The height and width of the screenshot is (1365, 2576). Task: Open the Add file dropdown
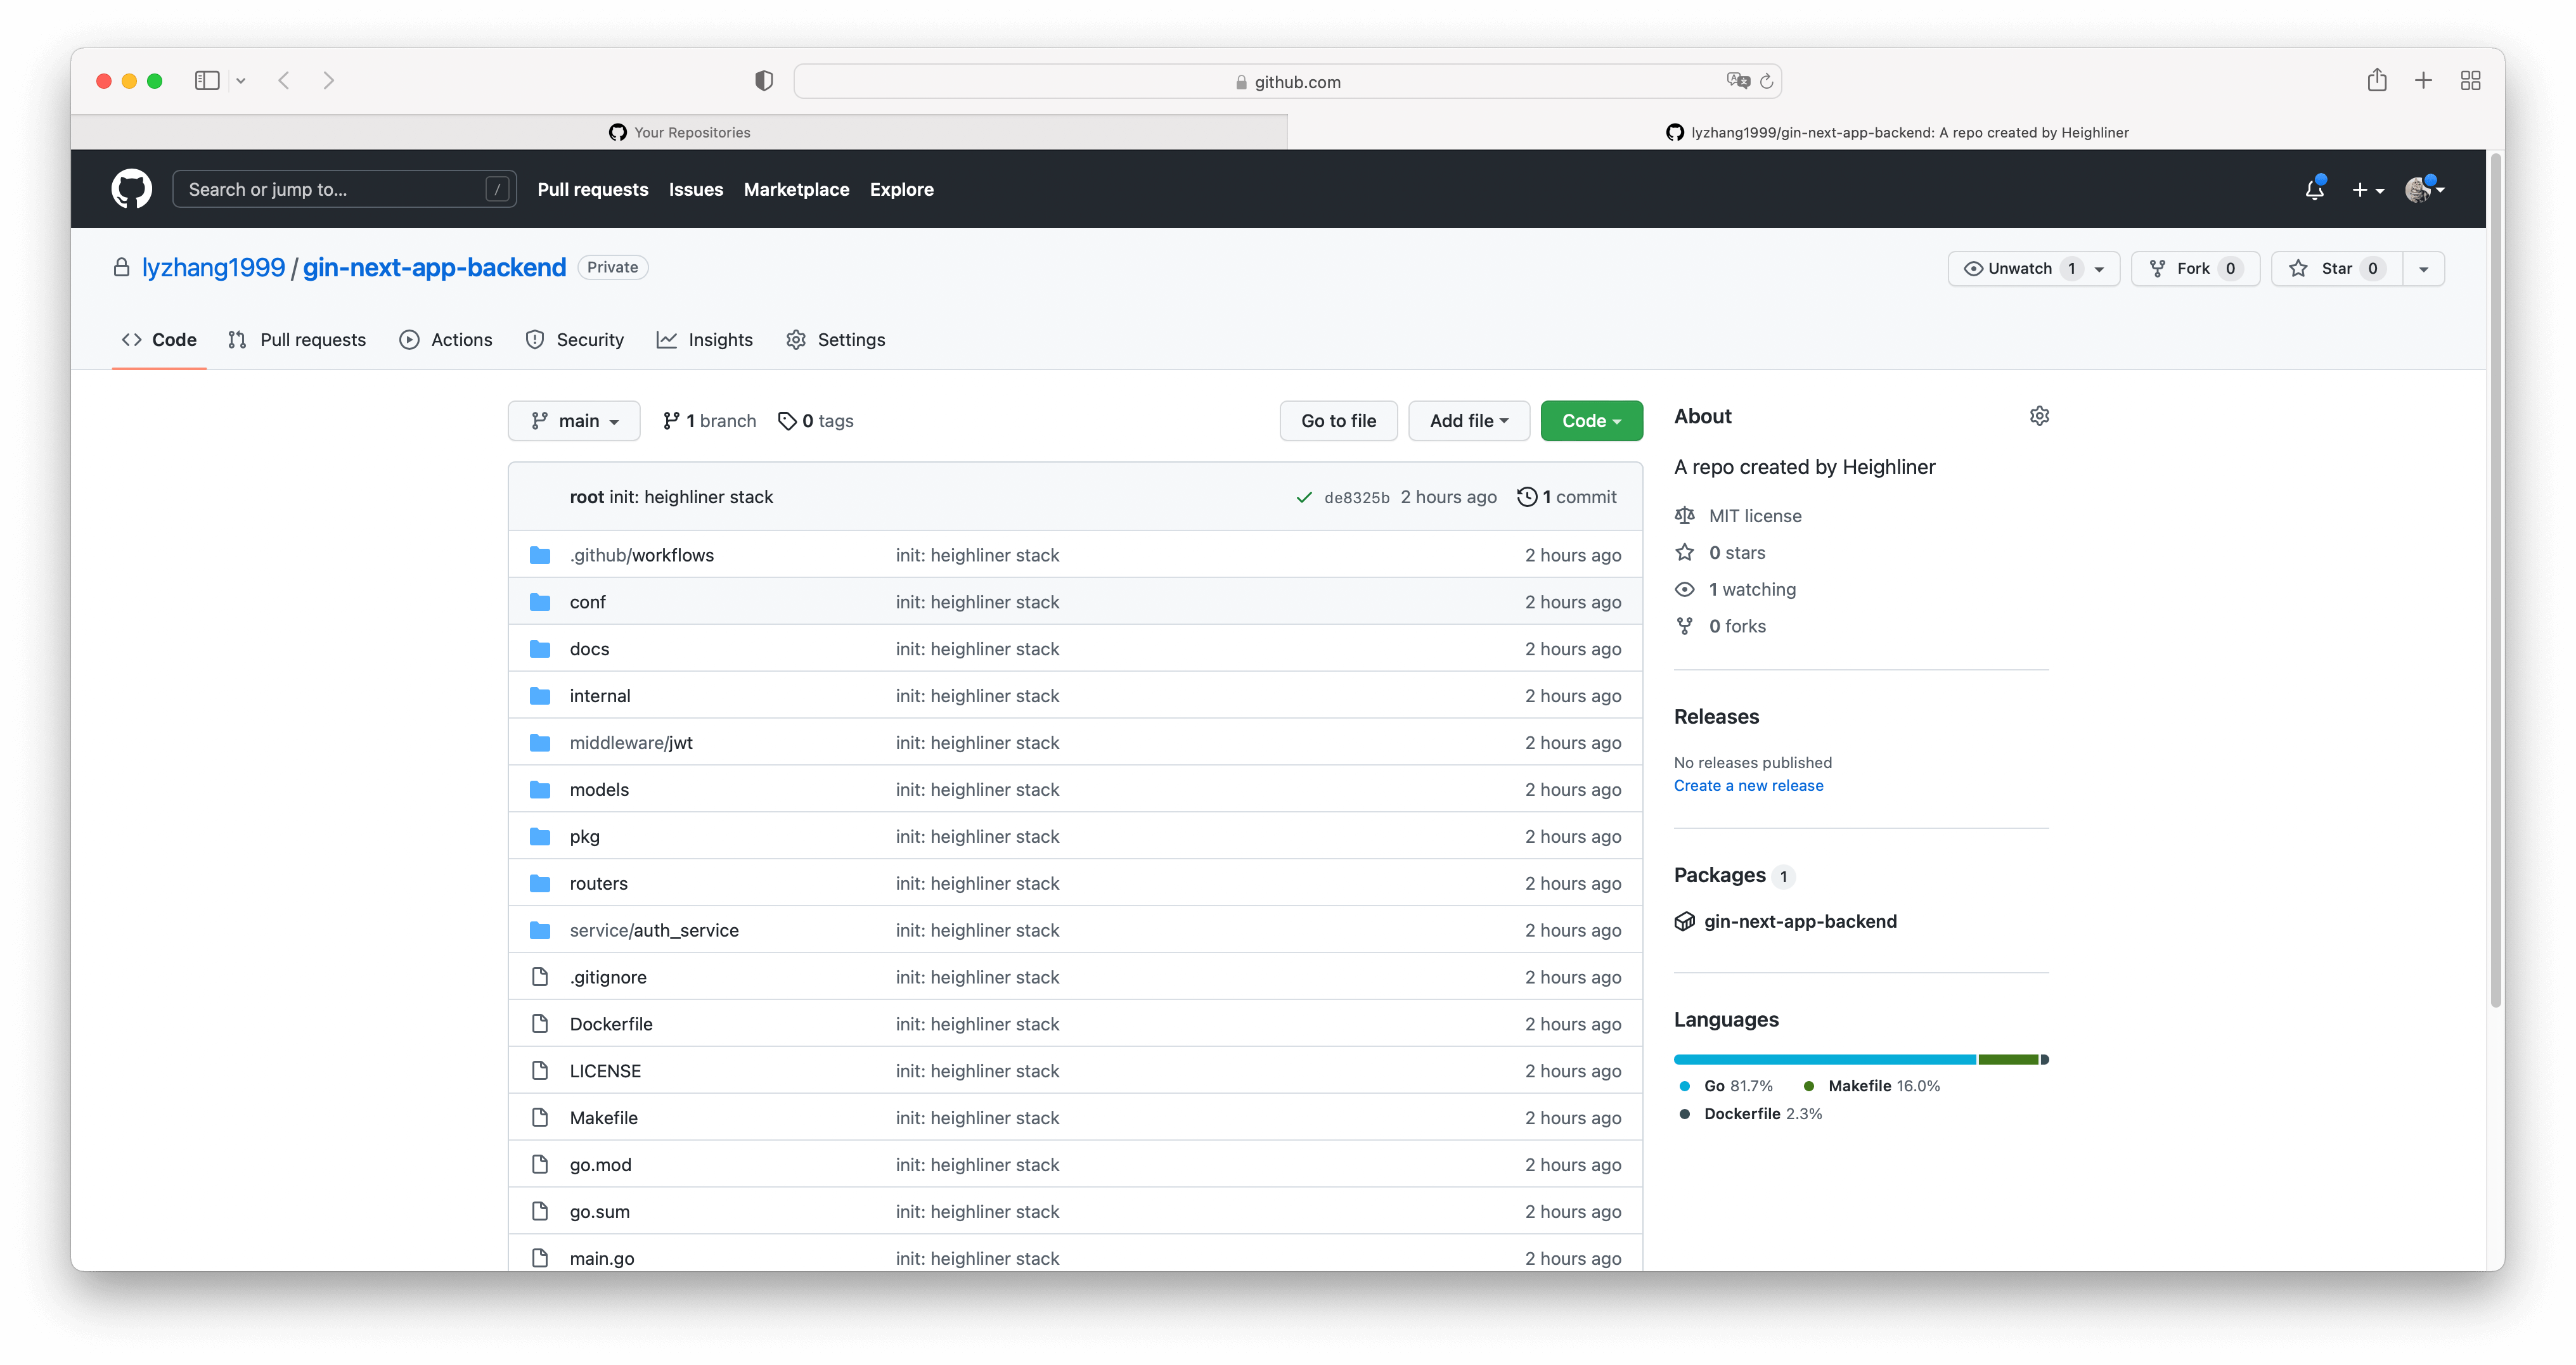[1469, 421]
